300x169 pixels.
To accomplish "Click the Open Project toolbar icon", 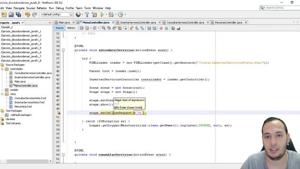I will pos(11,15).
